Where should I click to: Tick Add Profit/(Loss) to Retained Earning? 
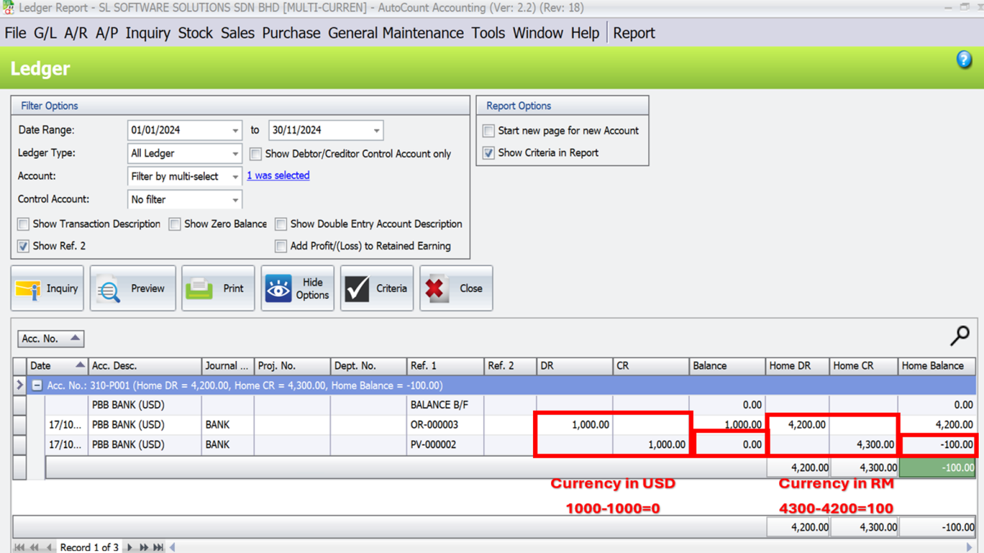tap(281, 246)
